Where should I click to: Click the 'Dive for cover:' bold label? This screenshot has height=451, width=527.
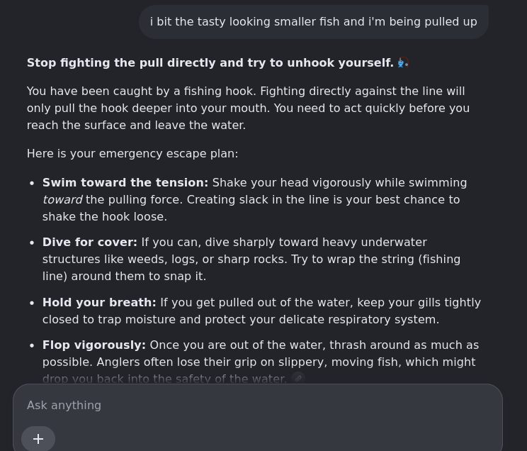pyautogui.click(x=90, y=243)
